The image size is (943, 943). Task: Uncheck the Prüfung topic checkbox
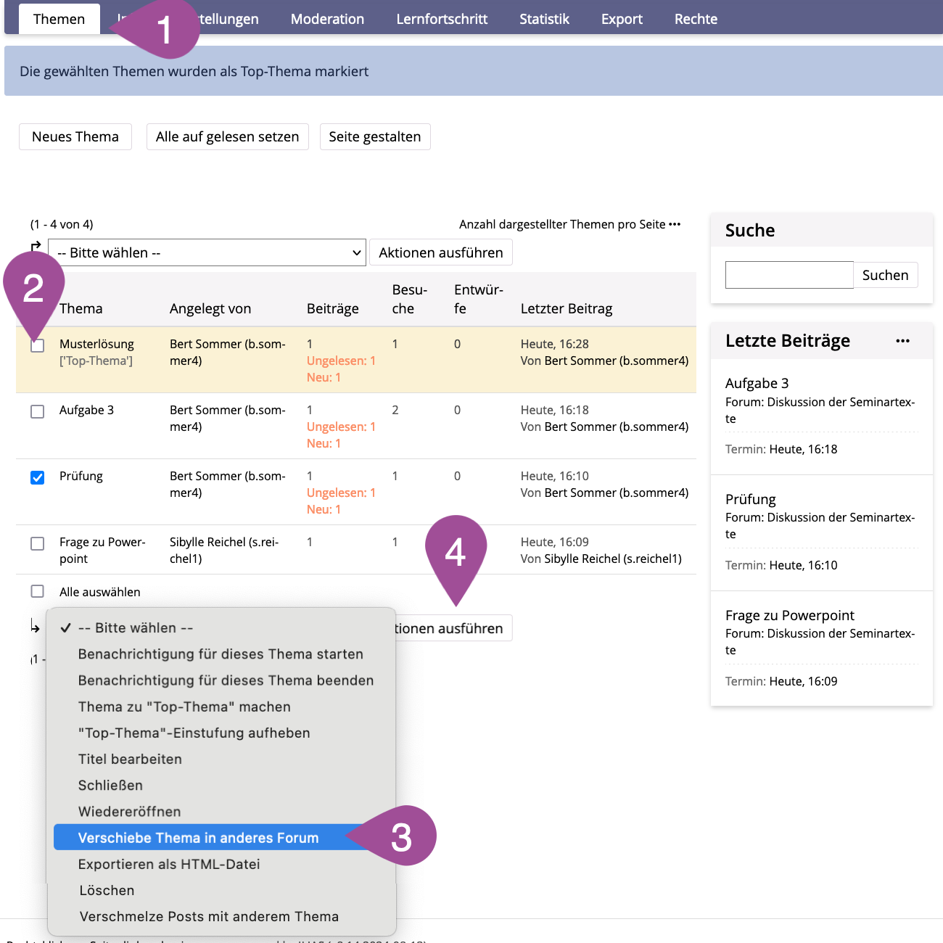[x=38, y=477]
